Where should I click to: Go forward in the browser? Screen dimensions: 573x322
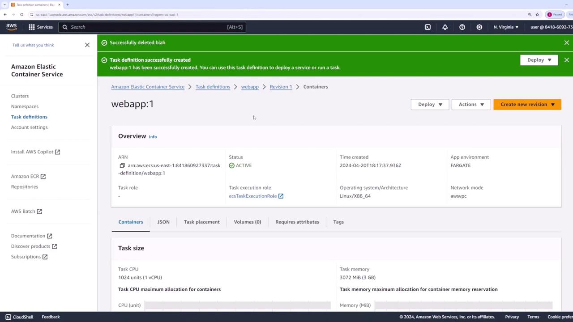(x=13, y=14)
